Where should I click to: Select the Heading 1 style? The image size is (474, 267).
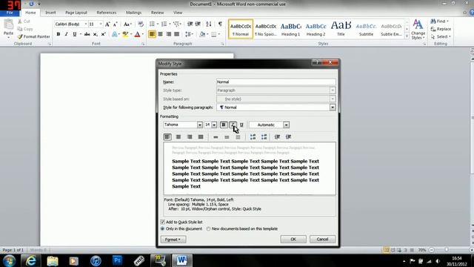pos(291,29)
